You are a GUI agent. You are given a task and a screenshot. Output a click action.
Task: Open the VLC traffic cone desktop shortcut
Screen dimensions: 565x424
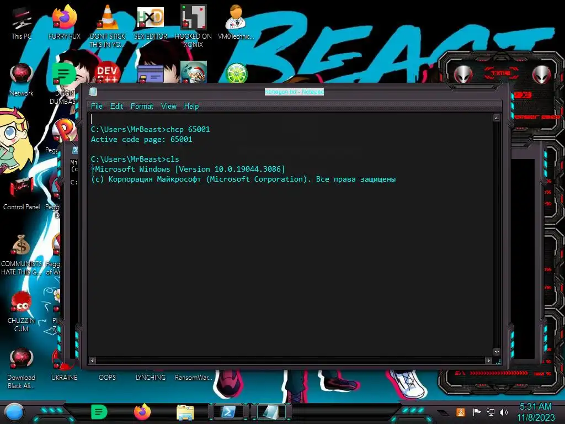pyautogui.click(x=108, y=27)
